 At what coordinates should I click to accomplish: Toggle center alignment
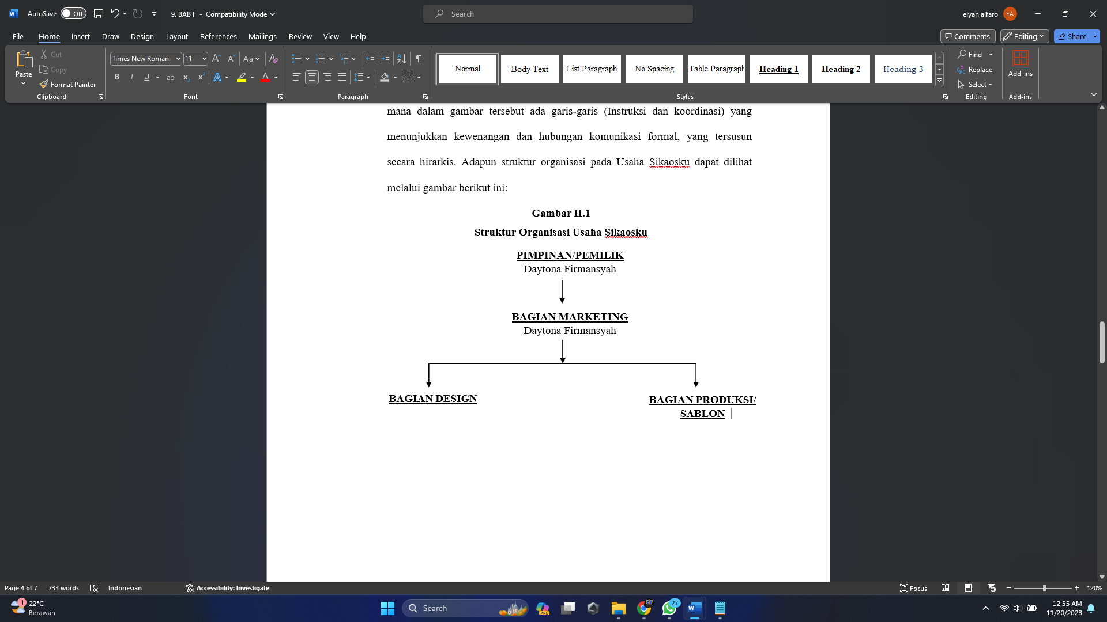click(312, 77)
